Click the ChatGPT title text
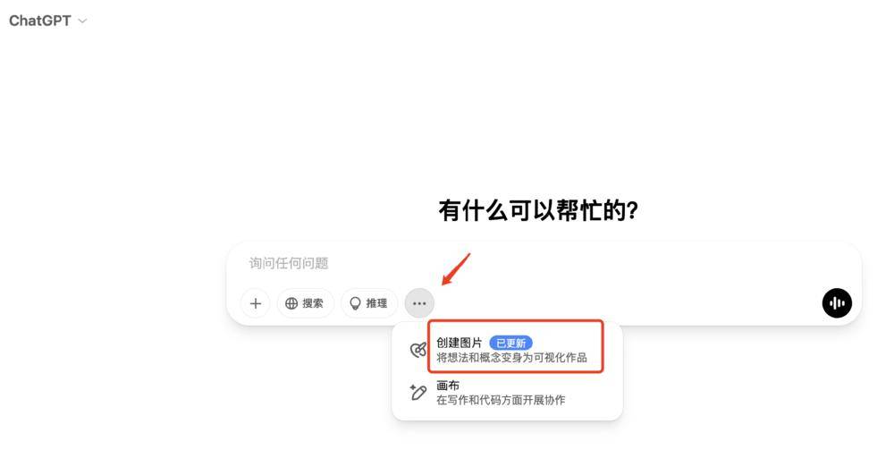 (x=40, y=21)
